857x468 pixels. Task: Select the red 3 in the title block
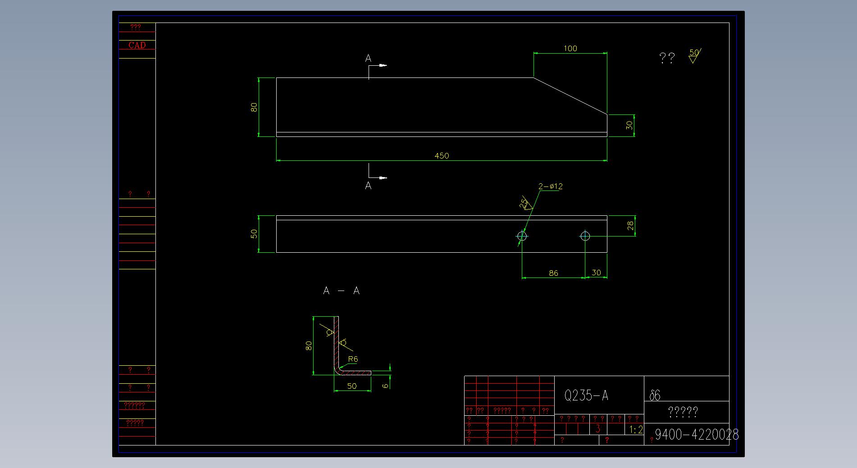point(598,429)
